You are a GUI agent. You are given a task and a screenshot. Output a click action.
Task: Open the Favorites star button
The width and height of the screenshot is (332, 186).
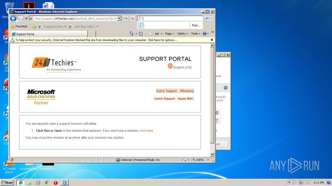pos(19,26)
